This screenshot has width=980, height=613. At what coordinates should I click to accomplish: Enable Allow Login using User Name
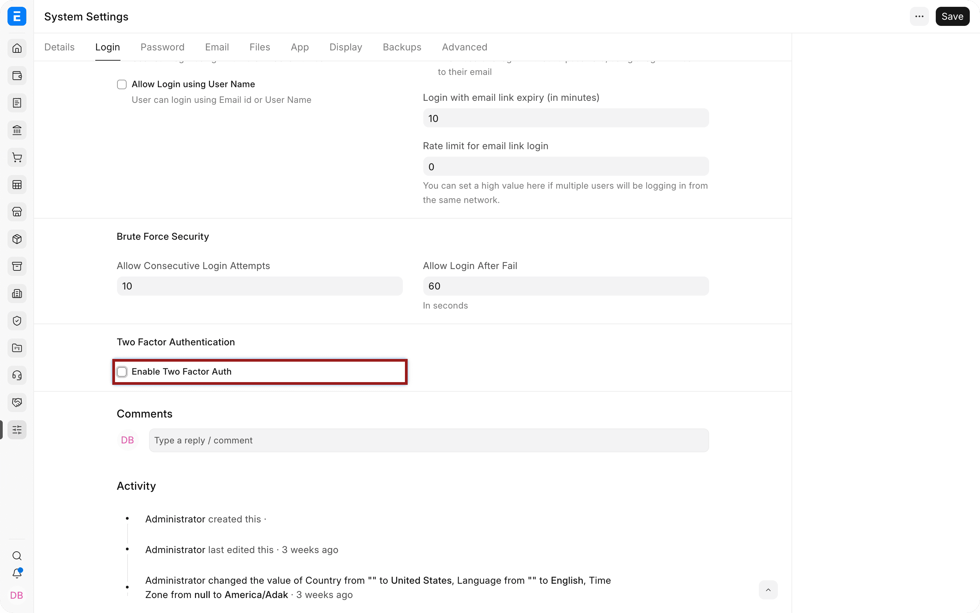coord(121,84)
